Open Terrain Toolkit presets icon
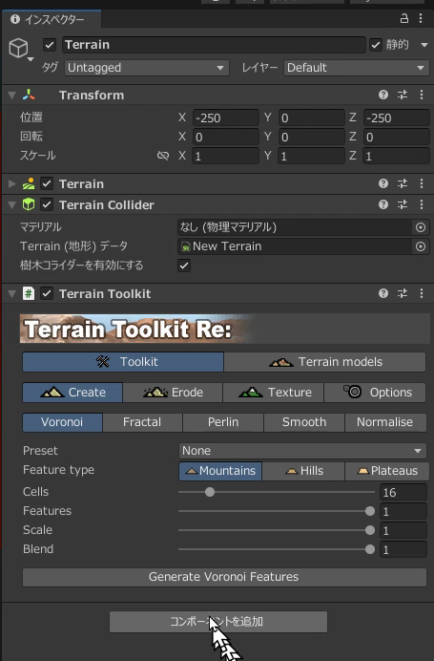Image resolution: width=434 pixels, height=661 pixels. click(x=403, y=293)
